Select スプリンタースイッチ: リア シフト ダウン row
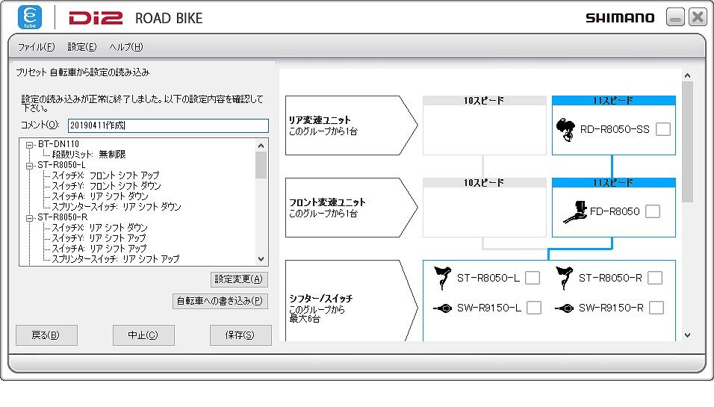 (116, 207)
